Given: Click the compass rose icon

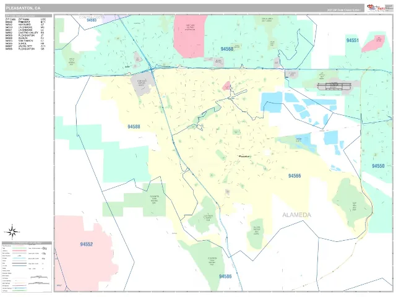Looking at the screenshot, I should [12, 231].
